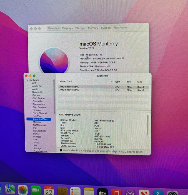188x195 pixels.
Task: Click Graphics/Displays in the path bar
Action: pyautogui.click(x=107, y=151)
